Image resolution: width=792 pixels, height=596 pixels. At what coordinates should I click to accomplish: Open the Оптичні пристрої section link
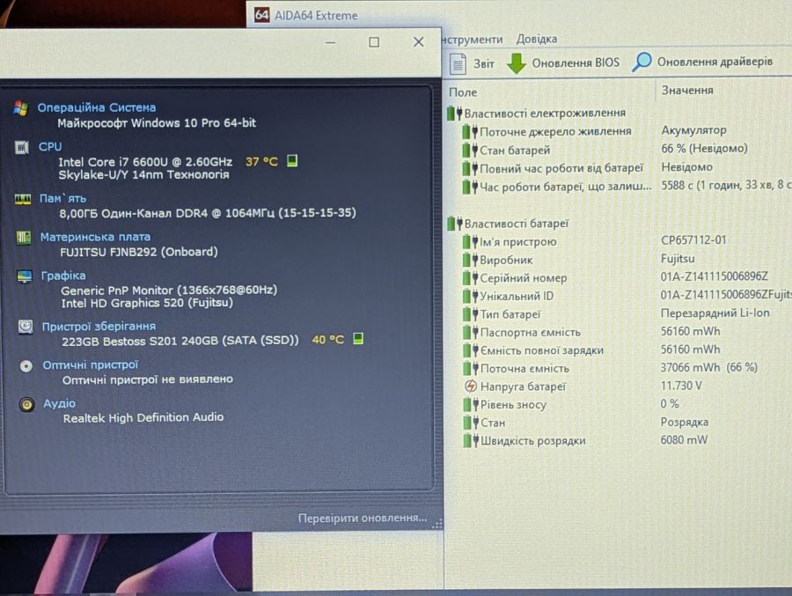click(x=90, y=364)
